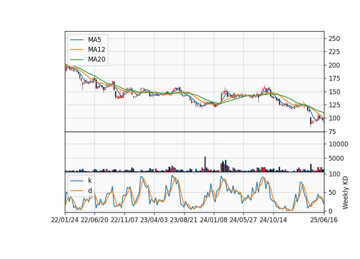The width and height of the screenshot is (360, 259).
Task: Click the 22/11/07 date tick label
Action: coord(124,220)
